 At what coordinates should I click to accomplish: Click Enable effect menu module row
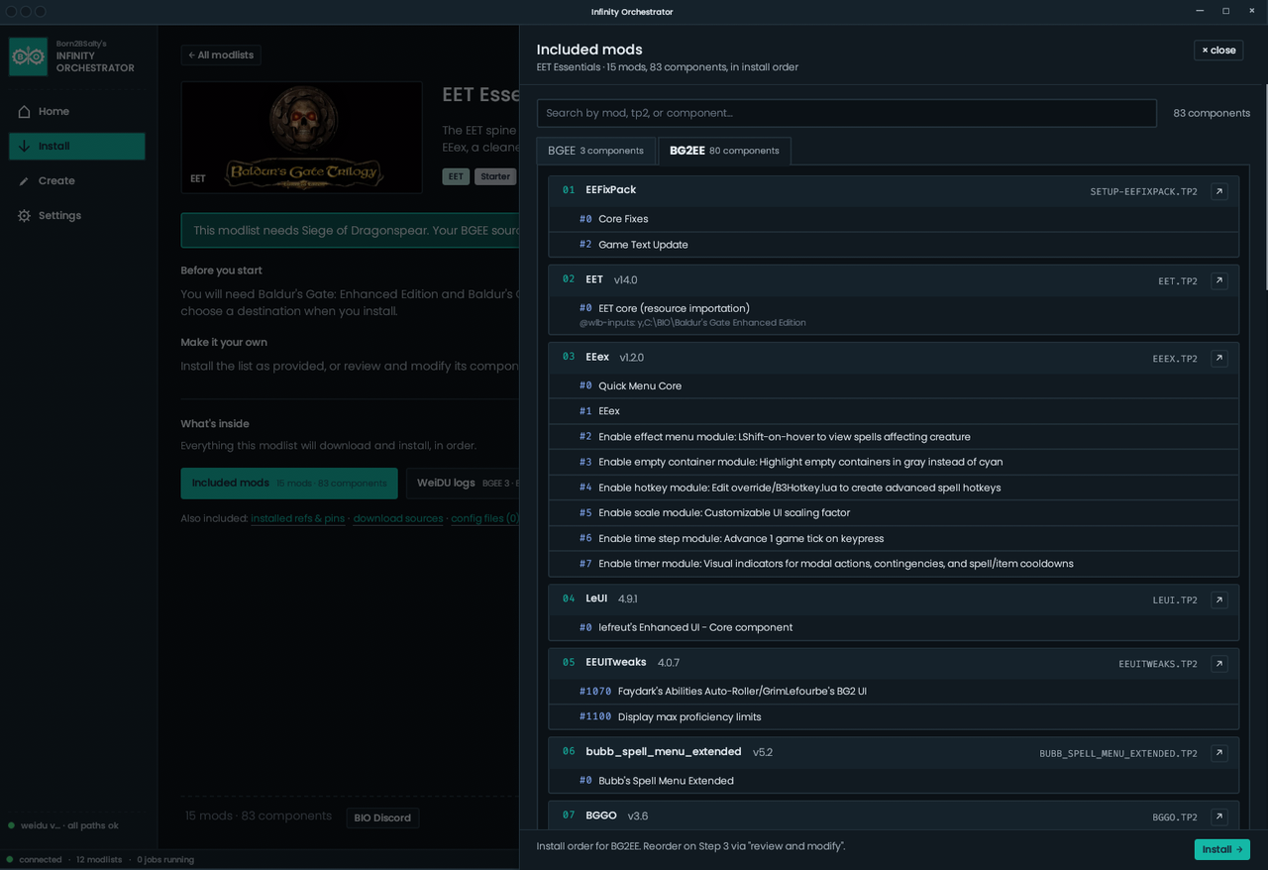click(894, 437)
